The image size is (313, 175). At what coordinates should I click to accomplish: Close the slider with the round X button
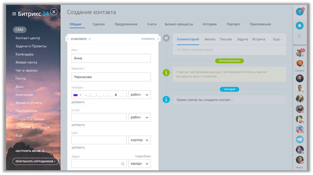pos(54,12)
